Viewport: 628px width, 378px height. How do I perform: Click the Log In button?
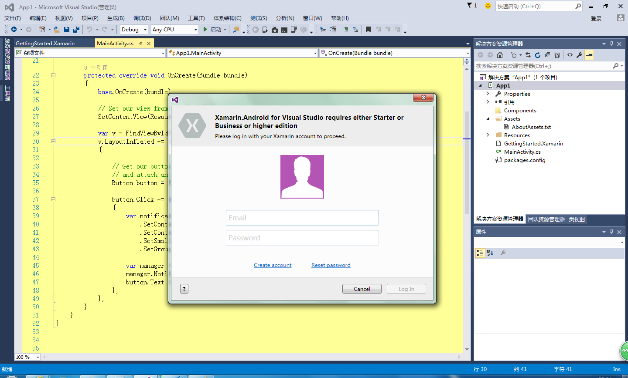(x=406, y=289)
